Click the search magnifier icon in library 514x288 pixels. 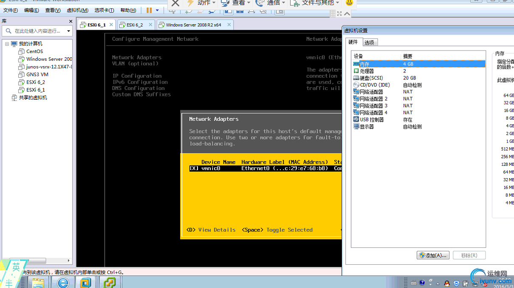8,31
